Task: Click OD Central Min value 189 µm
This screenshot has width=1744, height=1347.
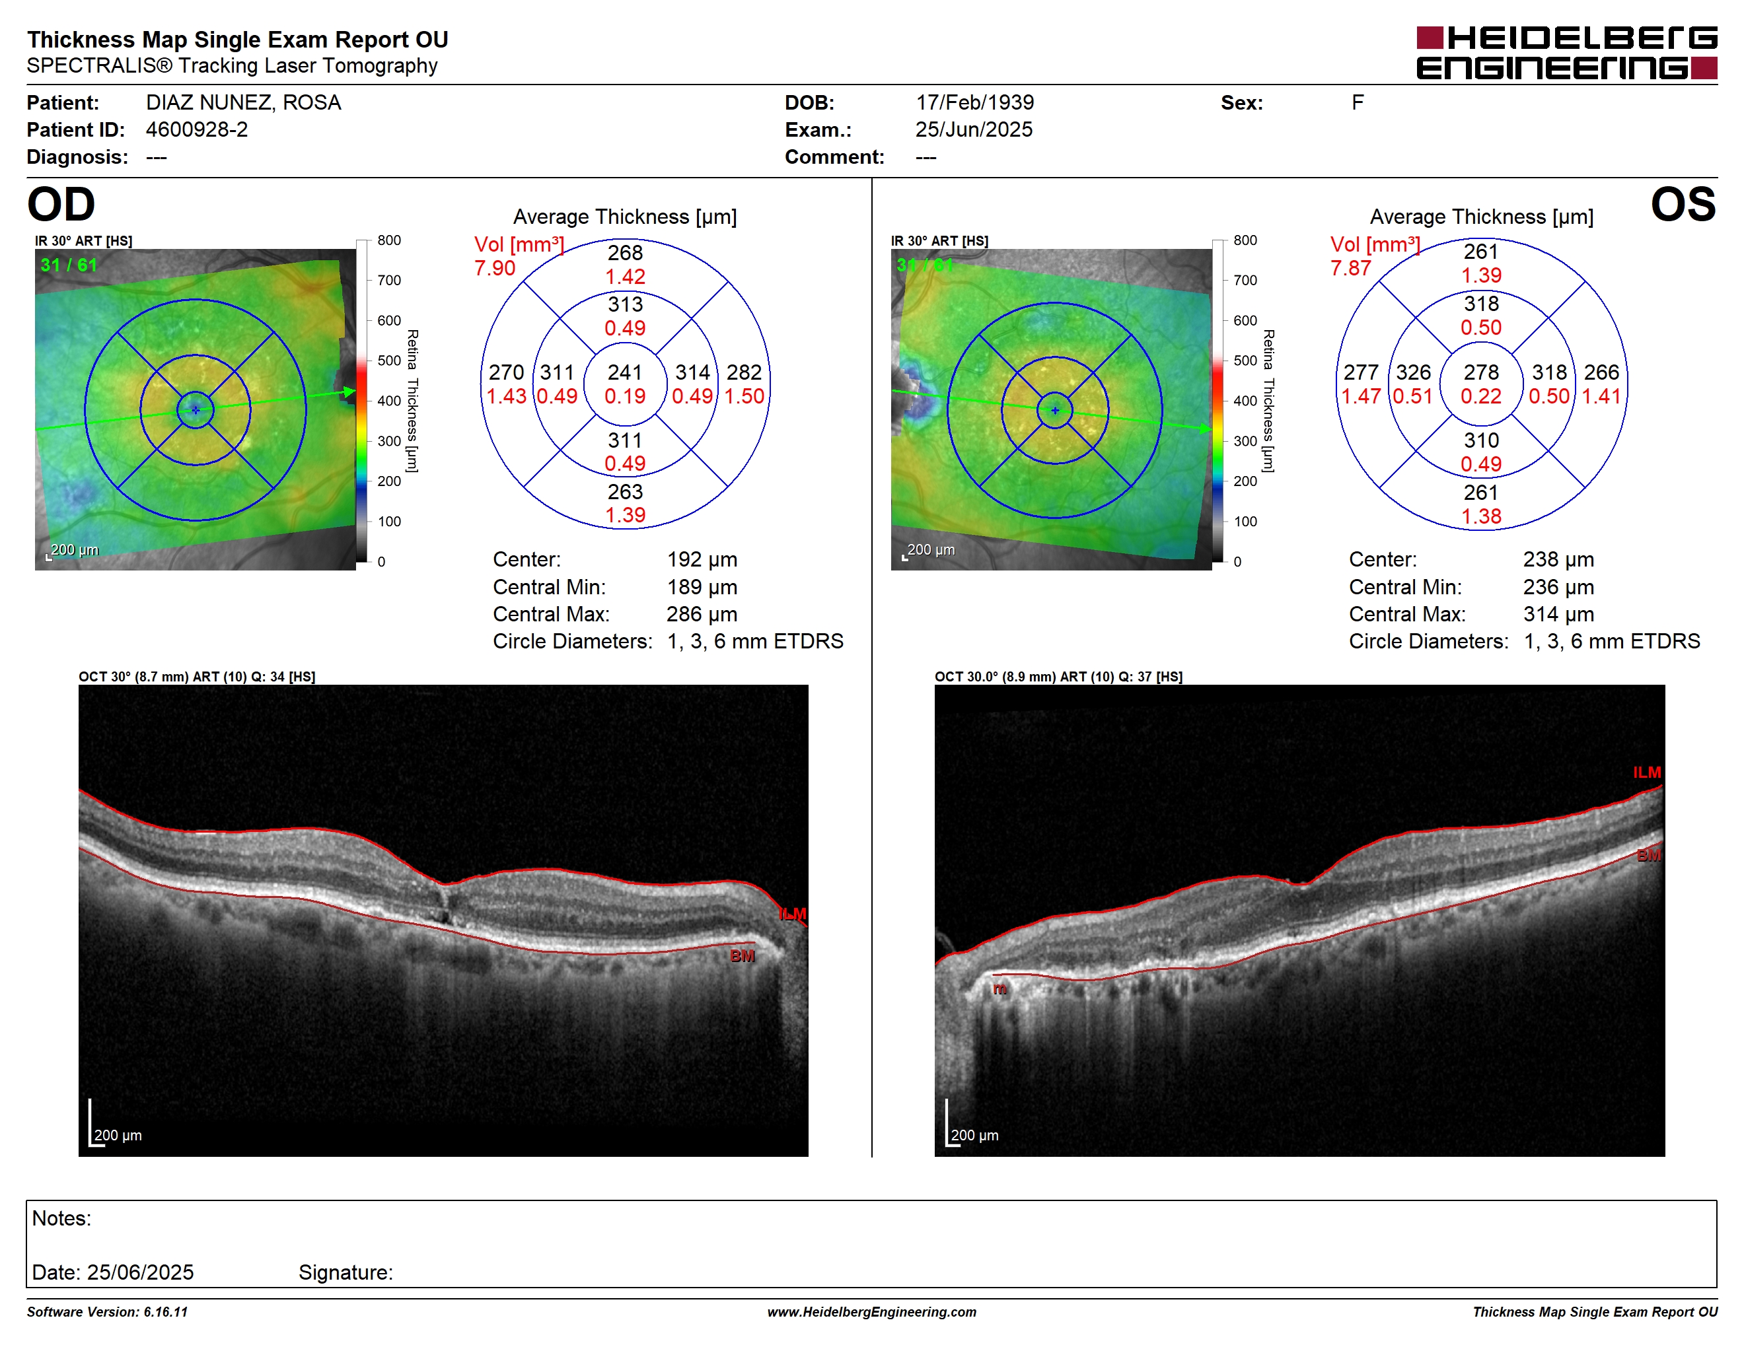Action: 702,587
